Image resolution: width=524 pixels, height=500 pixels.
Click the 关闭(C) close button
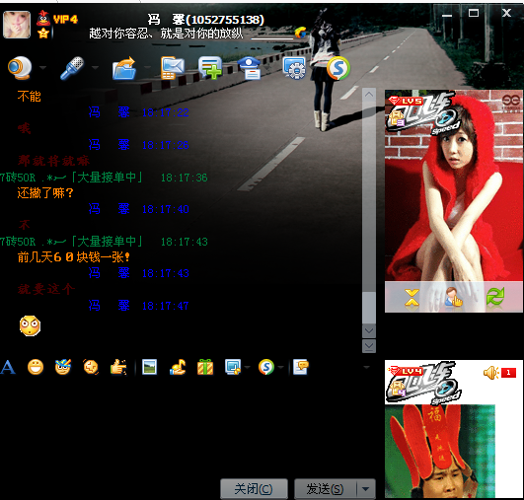click(x=254, y=489)
